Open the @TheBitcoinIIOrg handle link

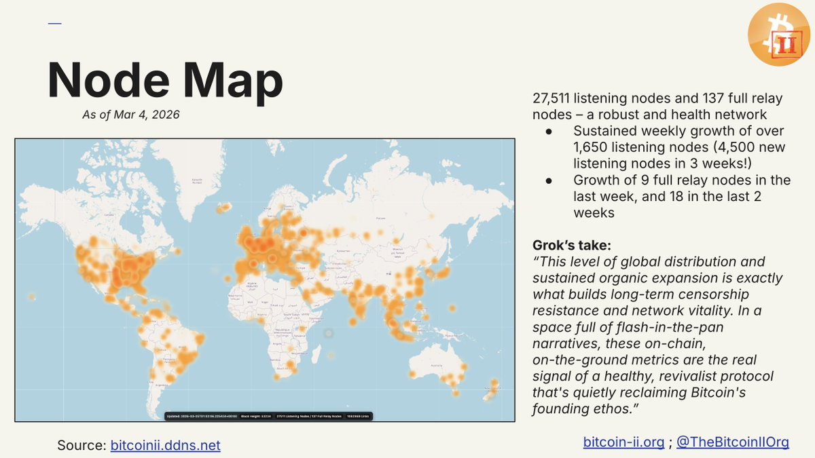(733, 442)
